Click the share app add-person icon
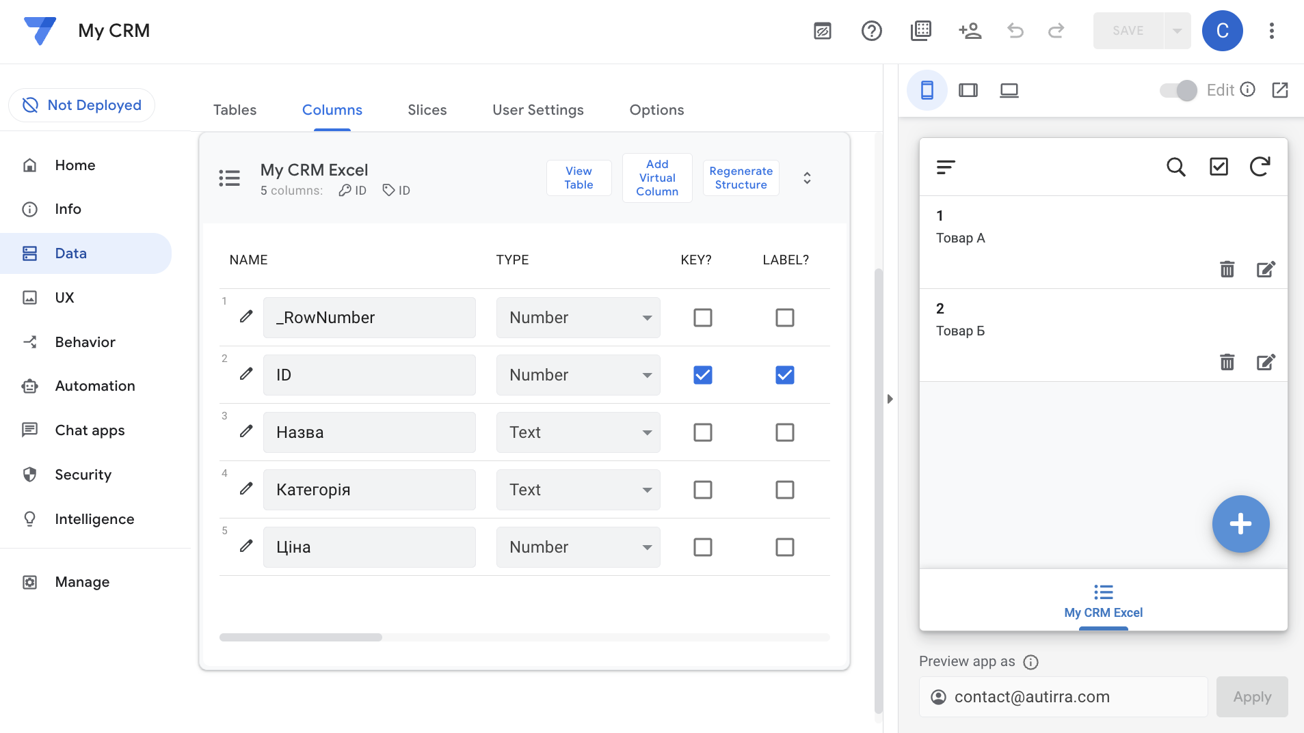Screen dimensions: 1304x733 click(x=970, y=31)
